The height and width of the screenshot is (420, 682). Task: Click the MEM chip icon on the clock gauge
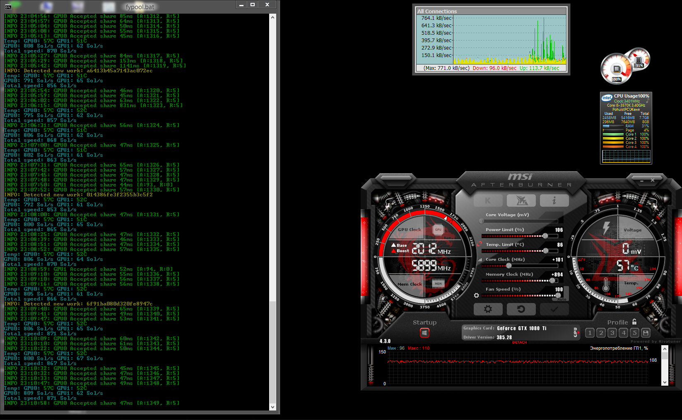438,284
